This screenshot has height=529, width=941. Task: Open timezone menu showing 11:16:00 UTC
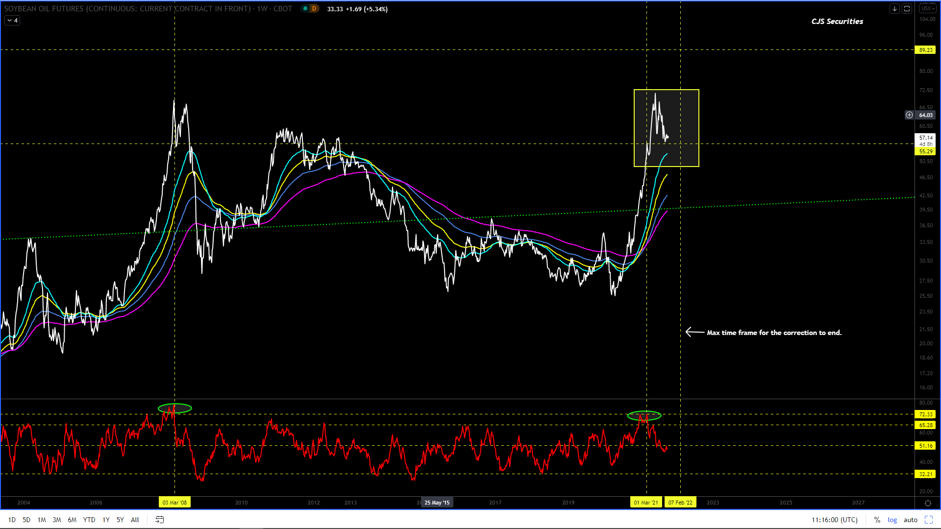pos(834,520)
